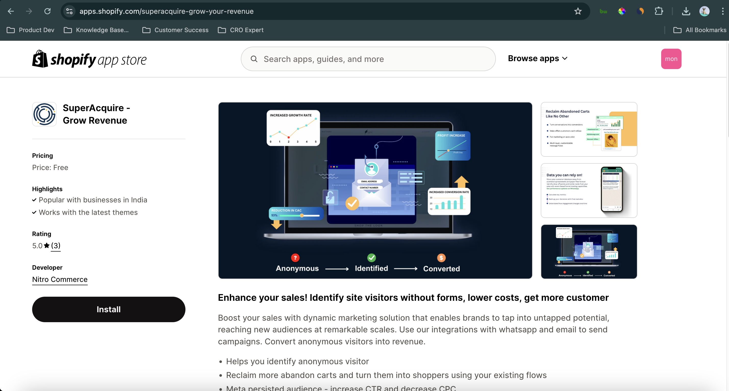Click the magnifier icon in the search box
This screenshot has height=391, width=729.
click(x=254, y=59)
